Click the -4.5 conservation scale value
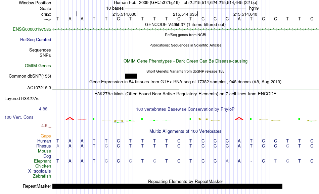319x194 pixels. click(44, 126)
